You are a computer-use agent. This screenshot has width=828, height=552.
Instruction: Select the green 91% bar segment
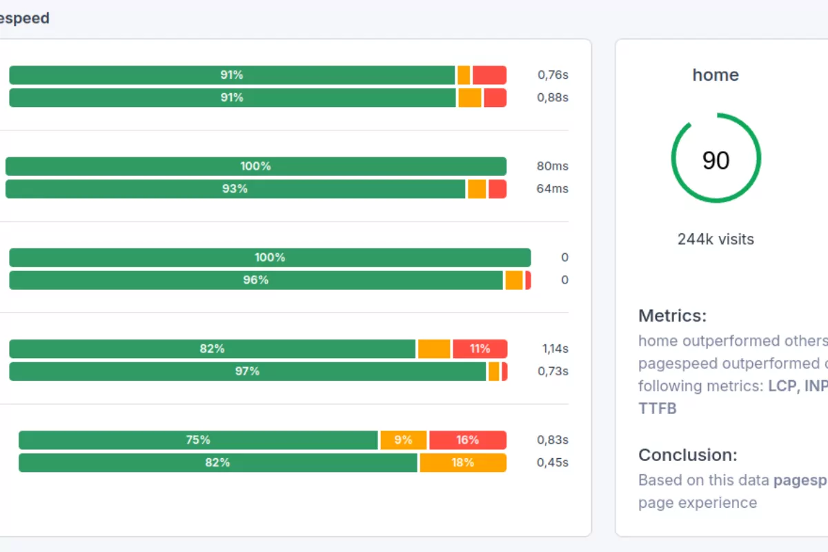[231, 75]
